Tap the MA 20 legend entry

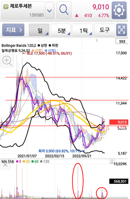pyautogui.click(x=26, y=161)
